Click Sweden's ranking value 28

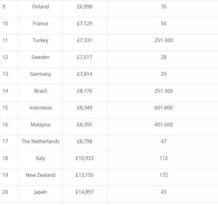pyautogui.click(x=163, y=57)
